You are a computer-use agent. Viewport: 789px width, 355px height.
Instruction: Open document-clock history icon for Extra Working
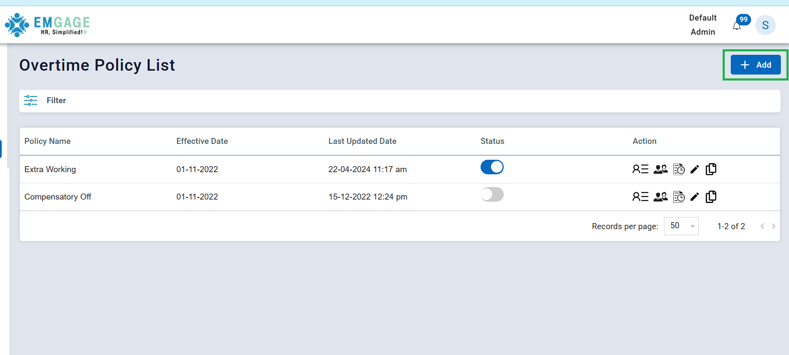pyautogui.click(x=679, y=169)
